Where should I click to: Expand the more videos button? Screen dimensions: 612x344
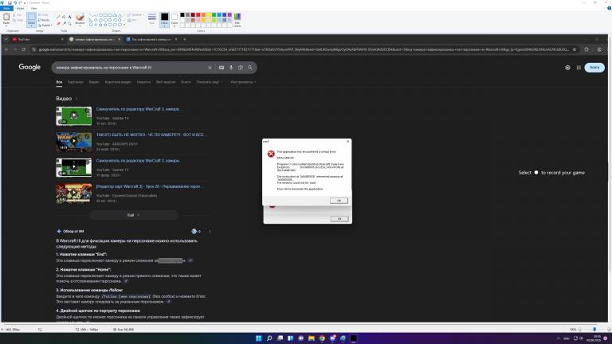point(134,215)
